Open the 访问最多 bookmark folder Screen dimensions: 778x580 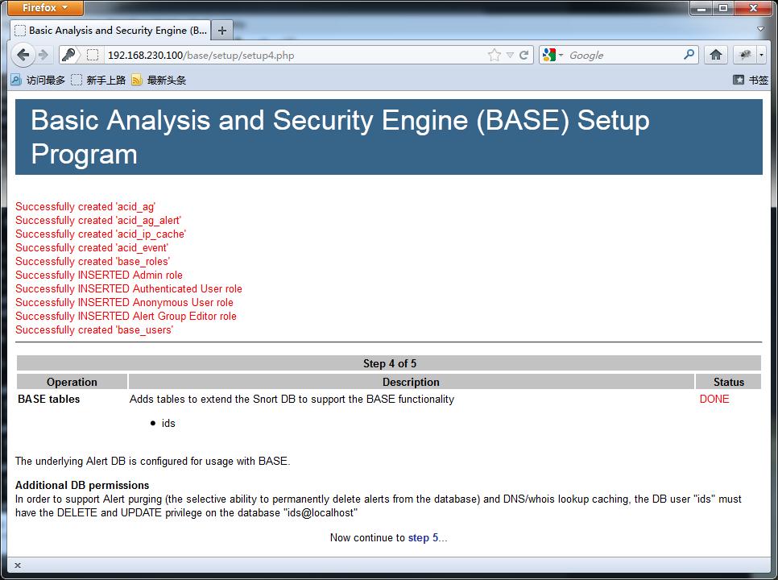coord(38,80)
